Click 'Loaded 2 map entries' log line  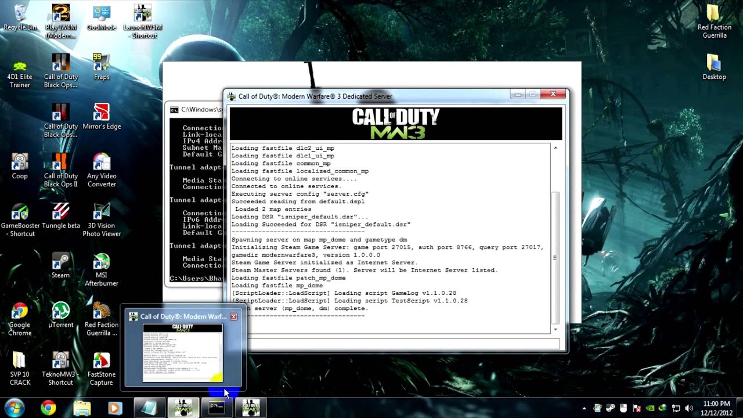point(273,209)
